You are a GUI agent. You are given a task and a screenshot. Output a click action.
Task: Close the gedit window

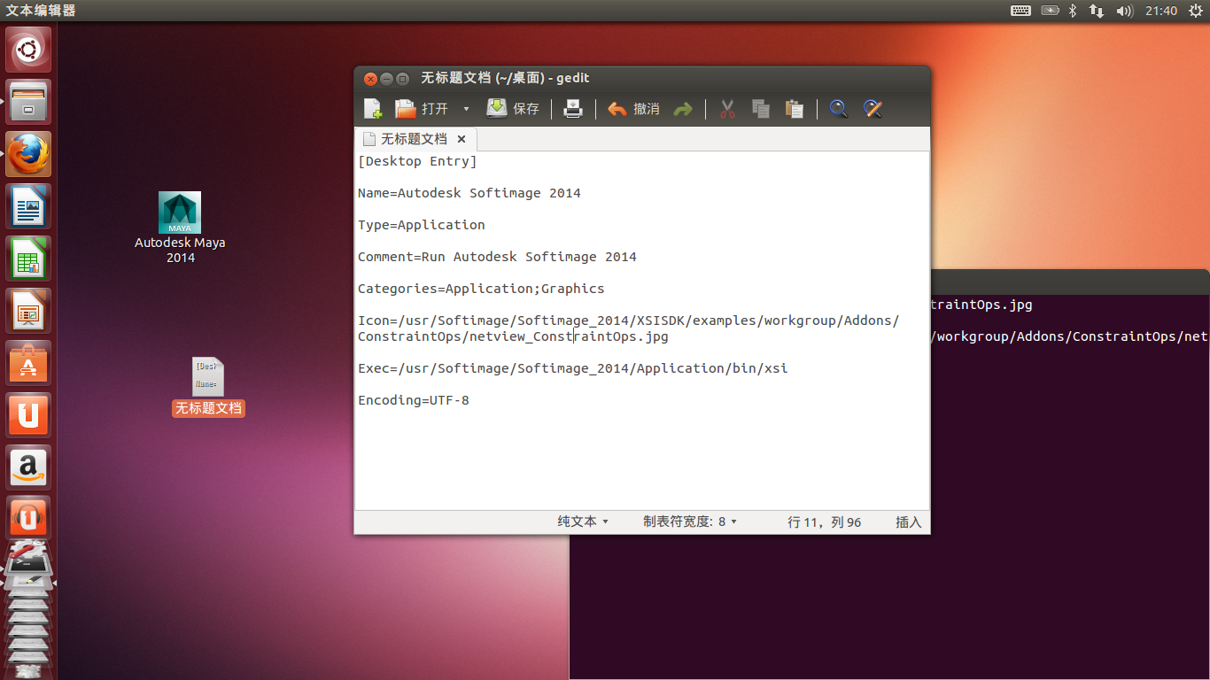370,79
